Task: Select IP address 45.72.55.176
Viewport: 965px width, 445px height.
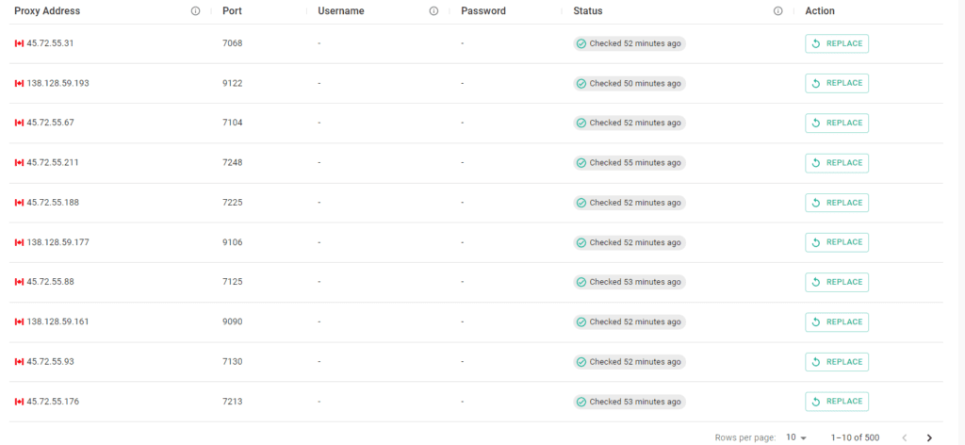Action: point(53,402)
